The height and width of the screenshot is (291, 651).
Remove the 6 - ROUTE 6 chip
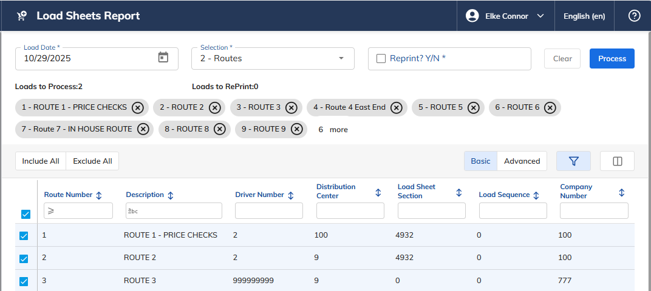pyautogui.click(x=550, y=108)
